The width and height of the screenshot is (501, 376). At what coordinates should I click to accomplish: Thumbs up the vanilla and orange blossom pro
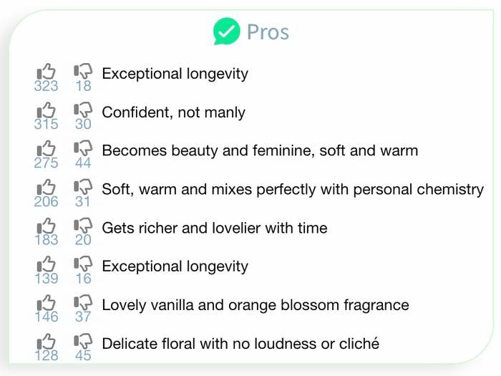[47, 304]
